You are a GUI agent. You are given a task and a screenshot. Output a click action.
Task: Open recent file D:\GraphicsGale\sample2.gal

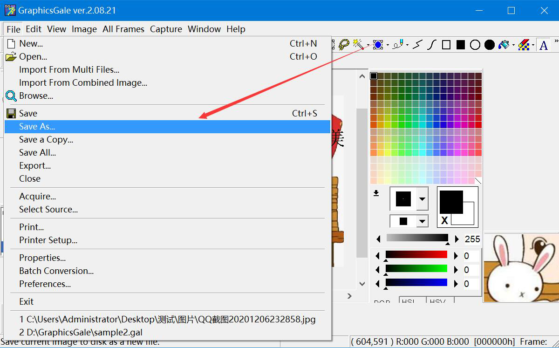pyautogui.click(x=168, y=333)
